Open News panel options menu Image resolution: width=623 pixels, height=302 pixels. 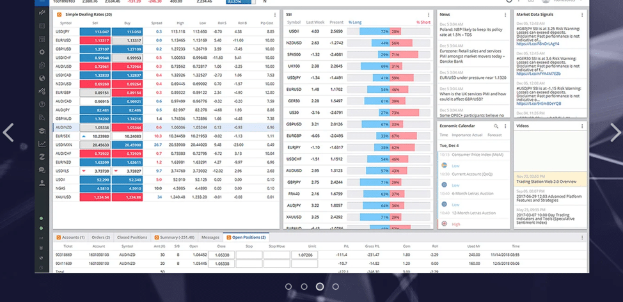[505, 15]
